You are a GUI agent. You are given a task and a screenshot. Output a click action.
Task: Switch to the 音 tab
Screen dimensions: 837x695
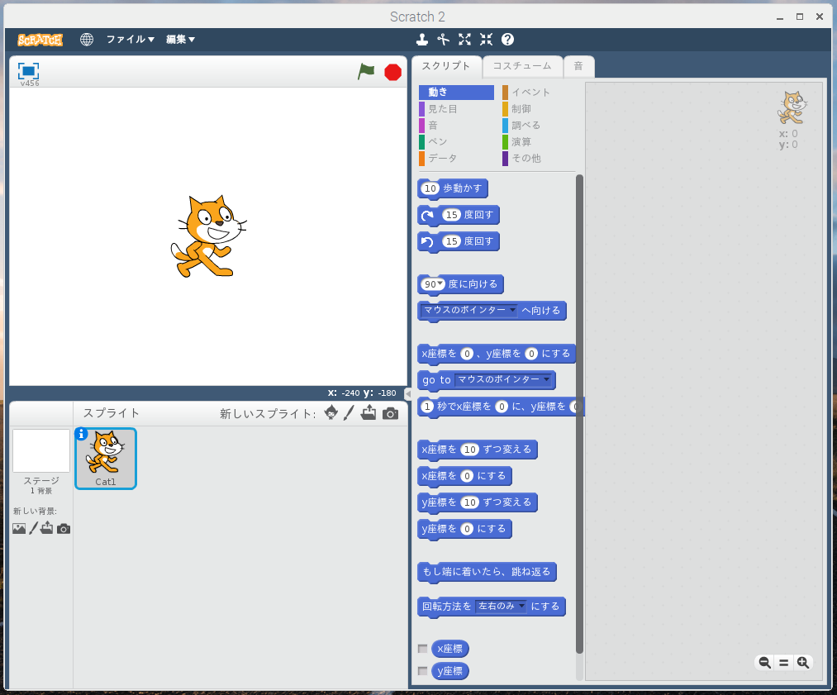coord(578,66)
